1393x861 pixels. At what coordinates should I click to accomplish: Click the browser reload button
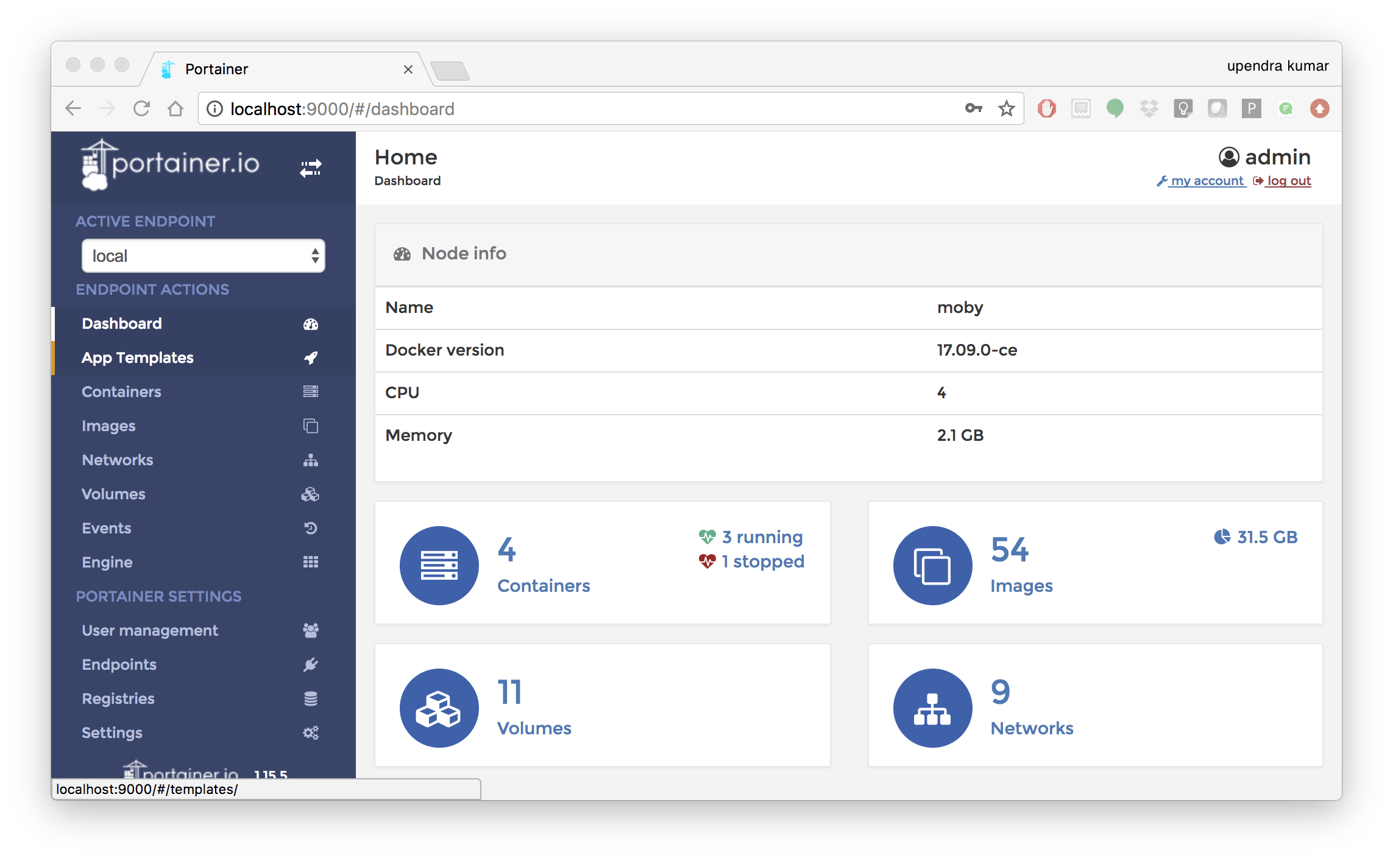pos(141,109)
